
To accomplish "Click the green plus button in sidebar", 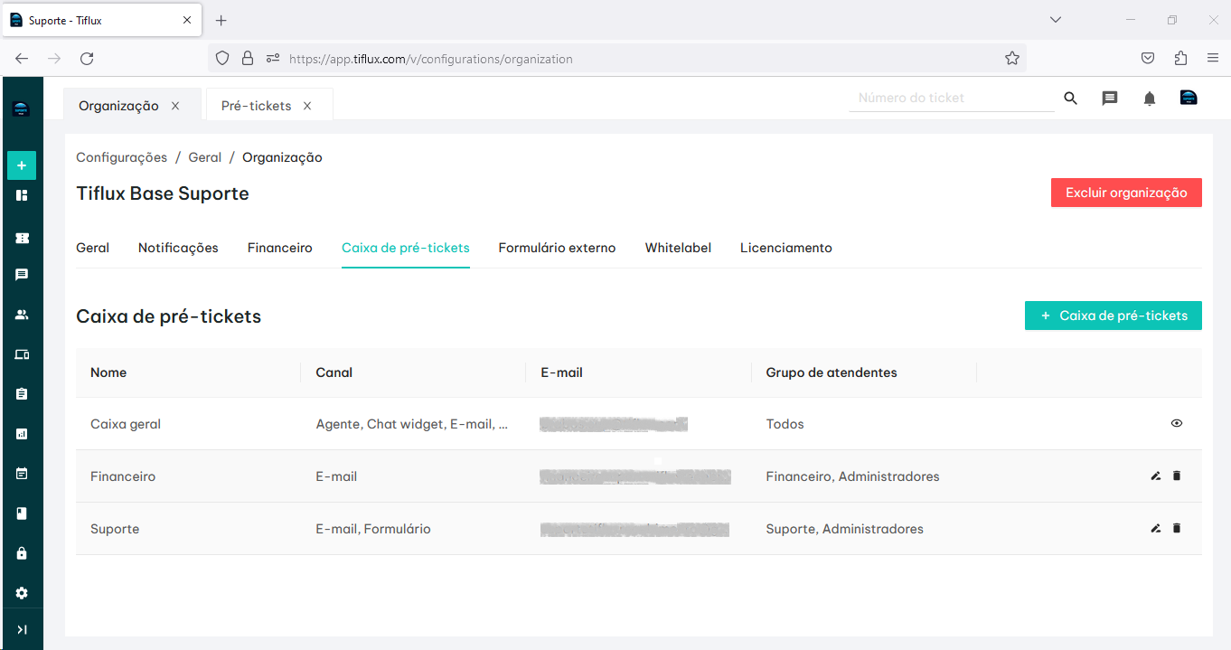I will (x=22, y=165).
